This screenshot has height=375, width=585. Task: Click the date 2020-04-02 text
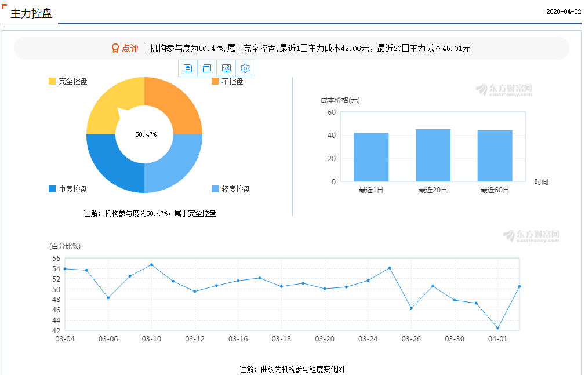click(564, 12)
